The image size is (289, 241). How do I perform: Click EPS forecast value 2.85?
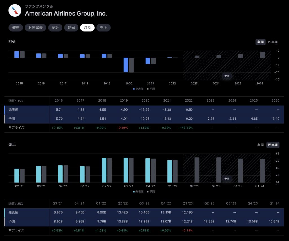coord(211,119)
